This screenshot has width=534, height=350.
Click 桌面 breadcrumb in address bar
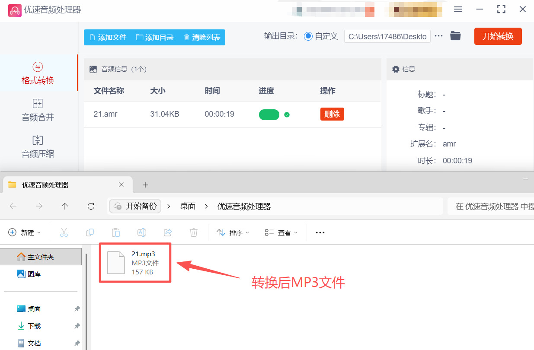point(188,207)
